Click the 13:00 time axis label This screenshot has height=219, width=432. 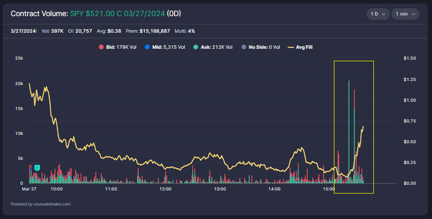point(220,189)
